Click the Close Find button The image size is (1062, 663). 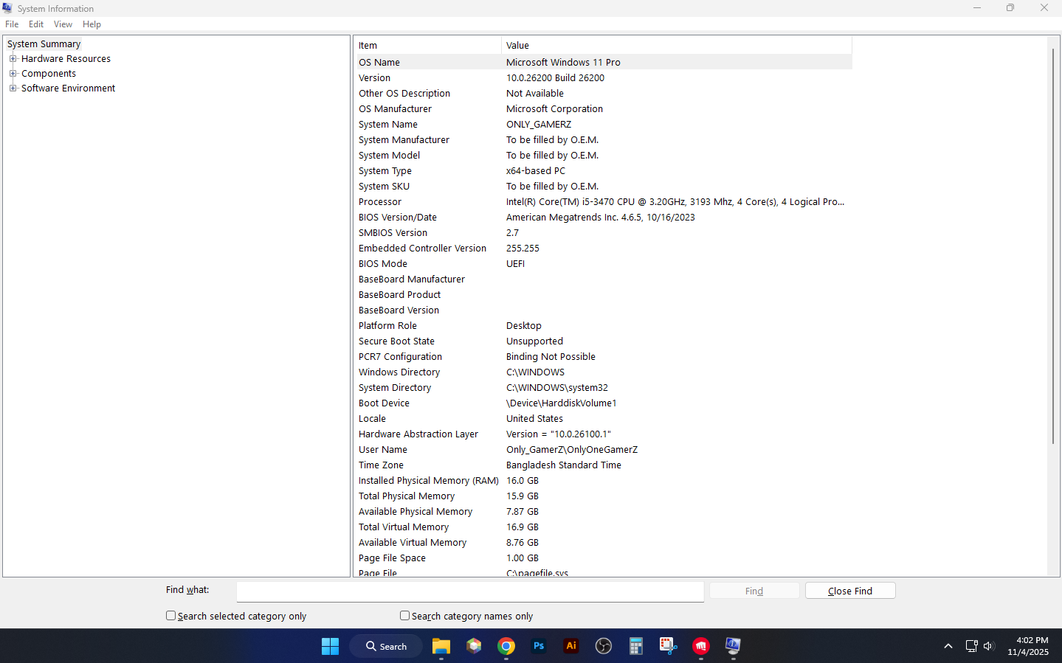(850, 591)
